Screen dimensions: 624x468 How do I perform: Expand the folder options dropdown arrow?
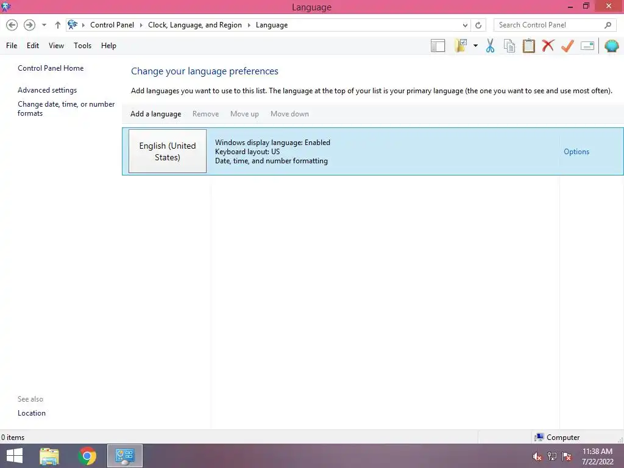pos(475,46)
